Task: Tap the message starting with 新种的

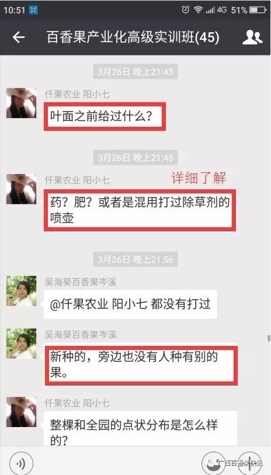Action: point(141,366)
